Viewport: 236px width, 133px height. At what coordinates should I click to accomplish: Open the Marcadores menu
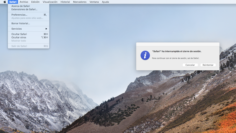point(80,2)
